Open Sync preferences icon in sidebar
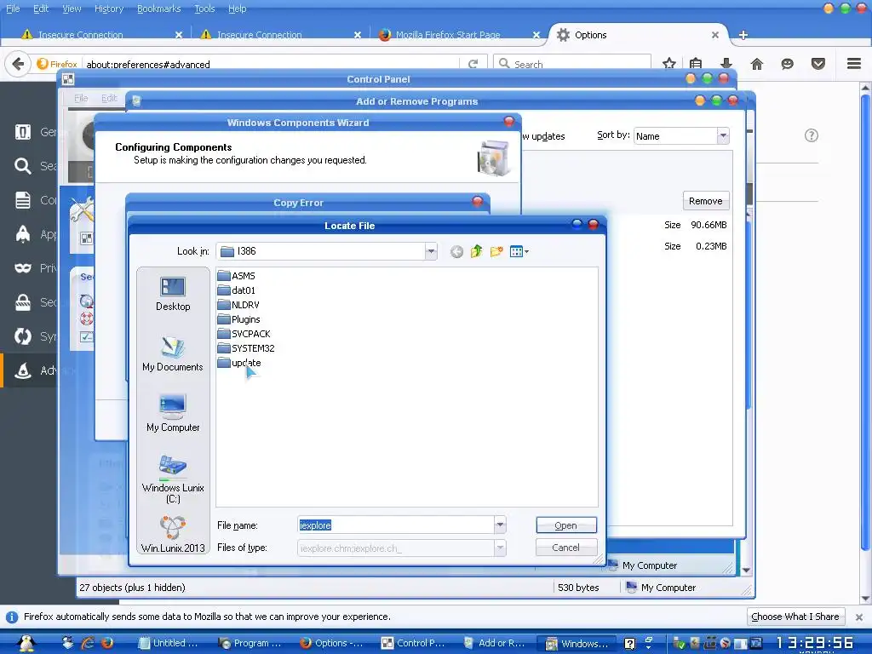This screenshot has height=654, width=872. pyautogui.click(x=23, y=336)
